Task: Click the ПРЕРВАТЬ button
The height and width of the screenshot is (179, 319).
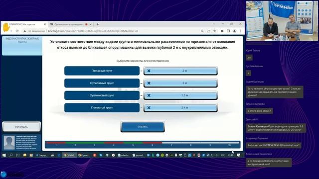Action: click(21, 127)
